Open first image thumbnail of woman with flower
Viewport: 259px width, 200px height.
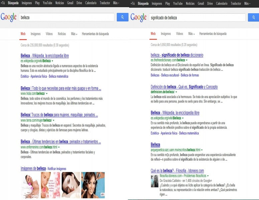30,185
